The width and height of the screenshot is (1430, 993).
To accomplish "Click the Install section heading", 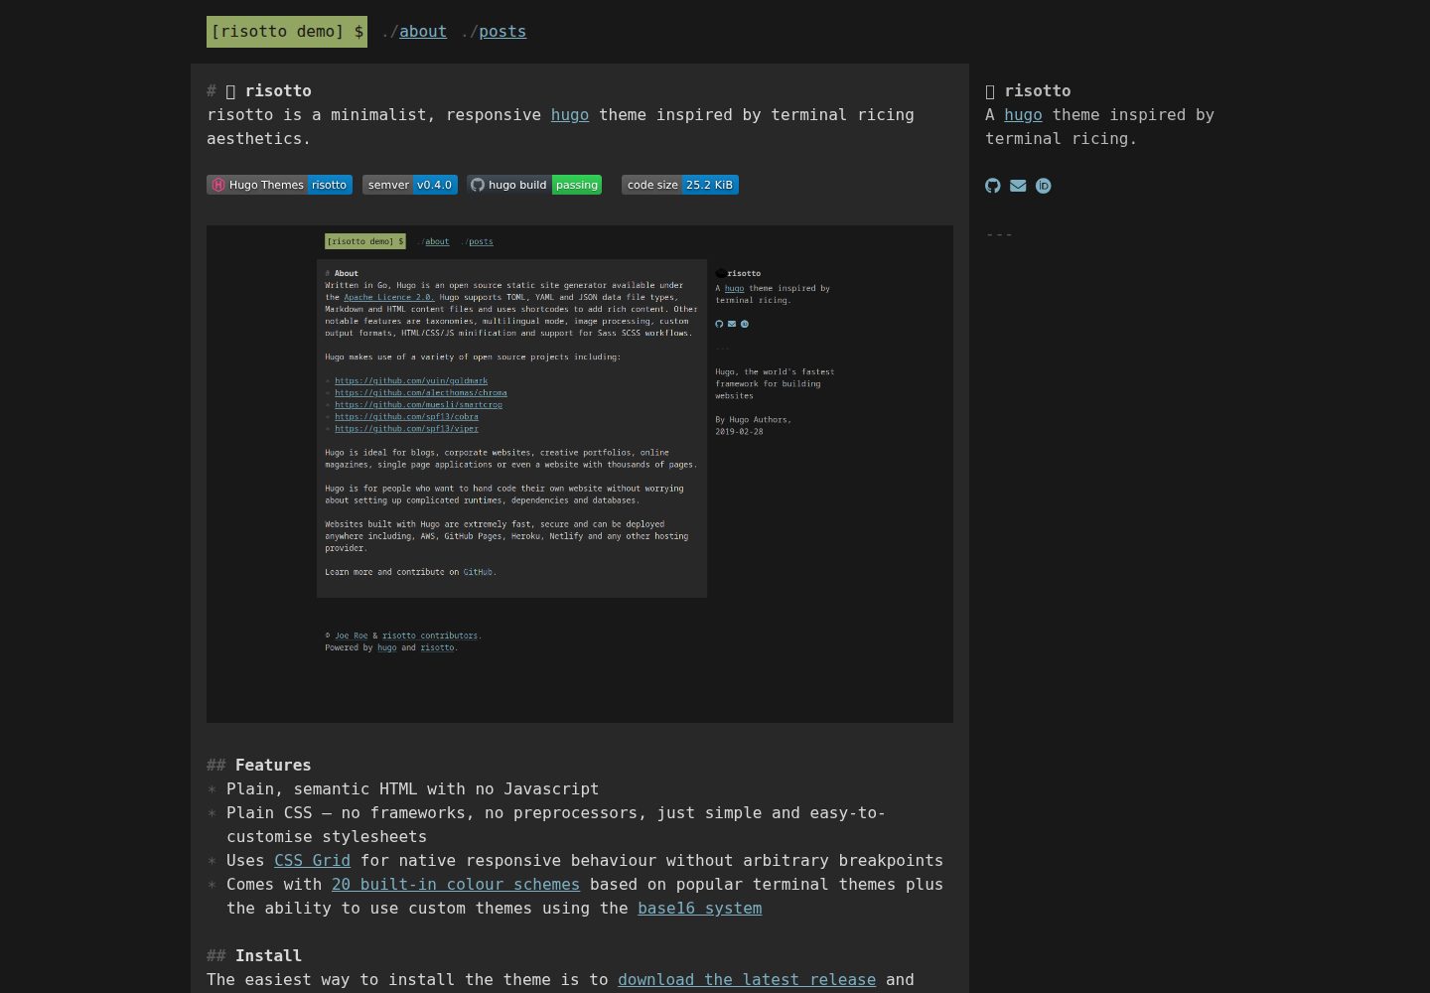I will pos(268,955).
